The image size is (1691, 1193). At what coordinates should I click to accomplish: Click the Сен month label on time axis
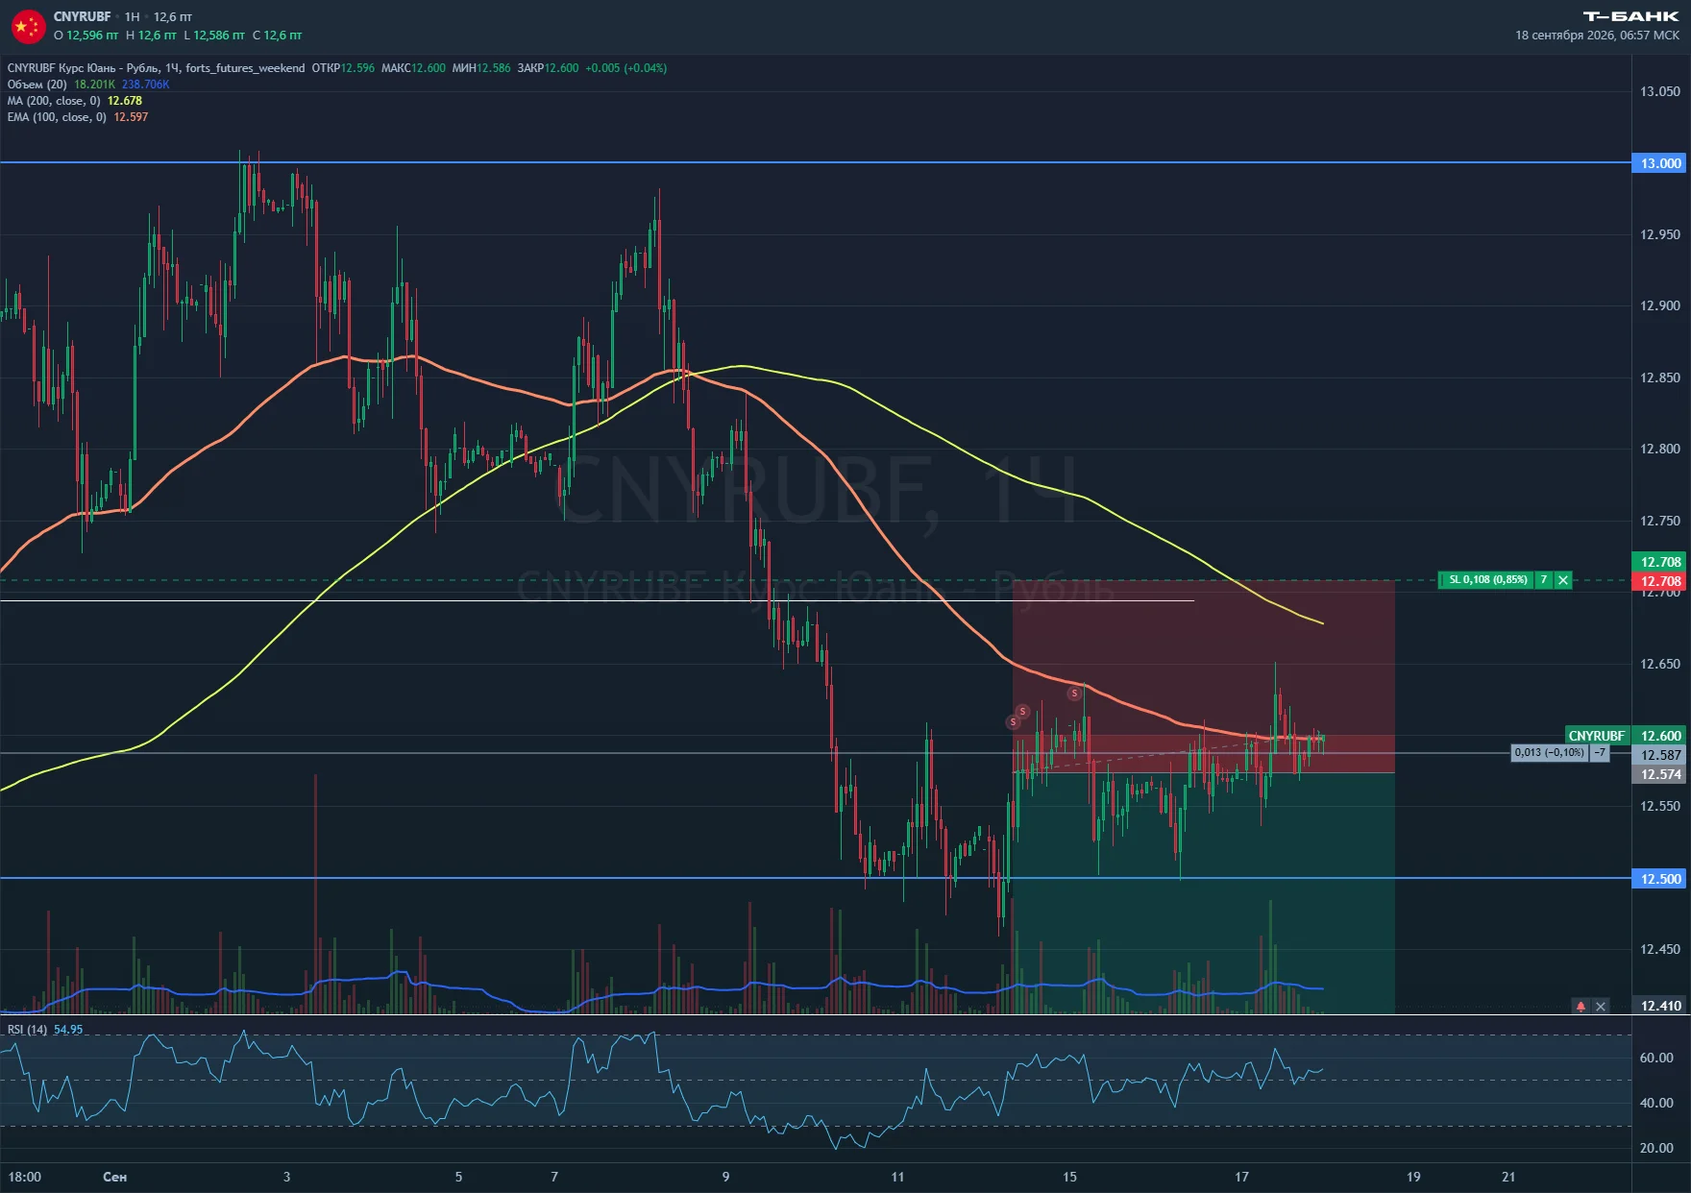(114, 1177)
